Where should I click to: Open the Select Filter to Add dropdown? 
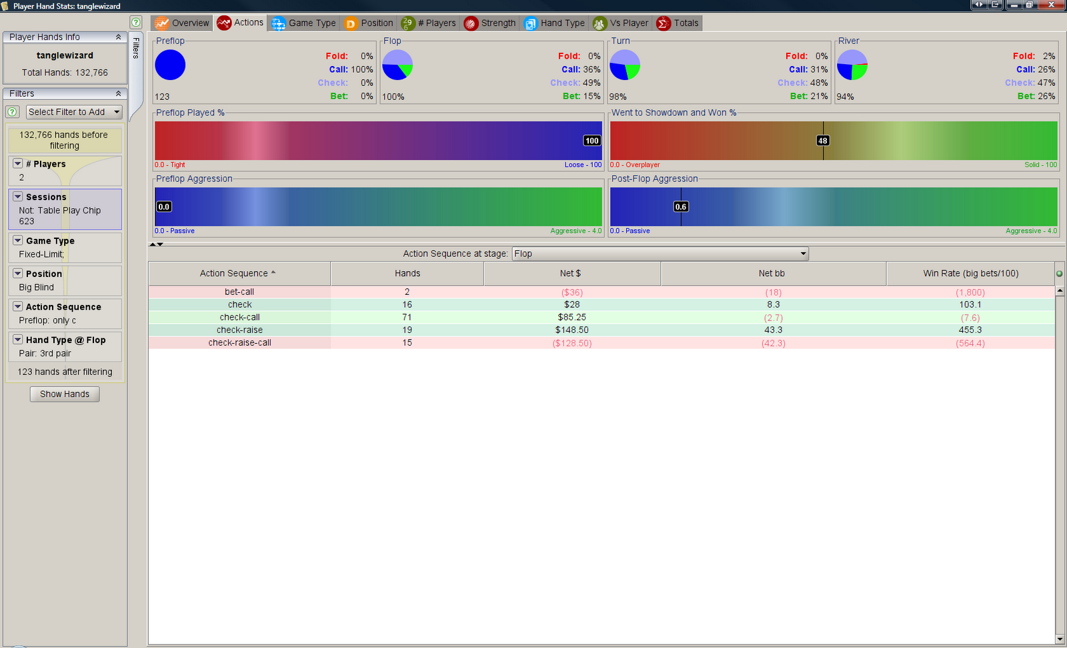[x=74, y=112]
